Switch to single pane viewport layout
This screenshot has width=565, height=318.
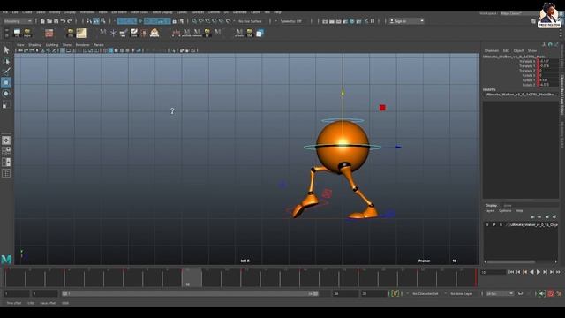[x=6, y=140]
